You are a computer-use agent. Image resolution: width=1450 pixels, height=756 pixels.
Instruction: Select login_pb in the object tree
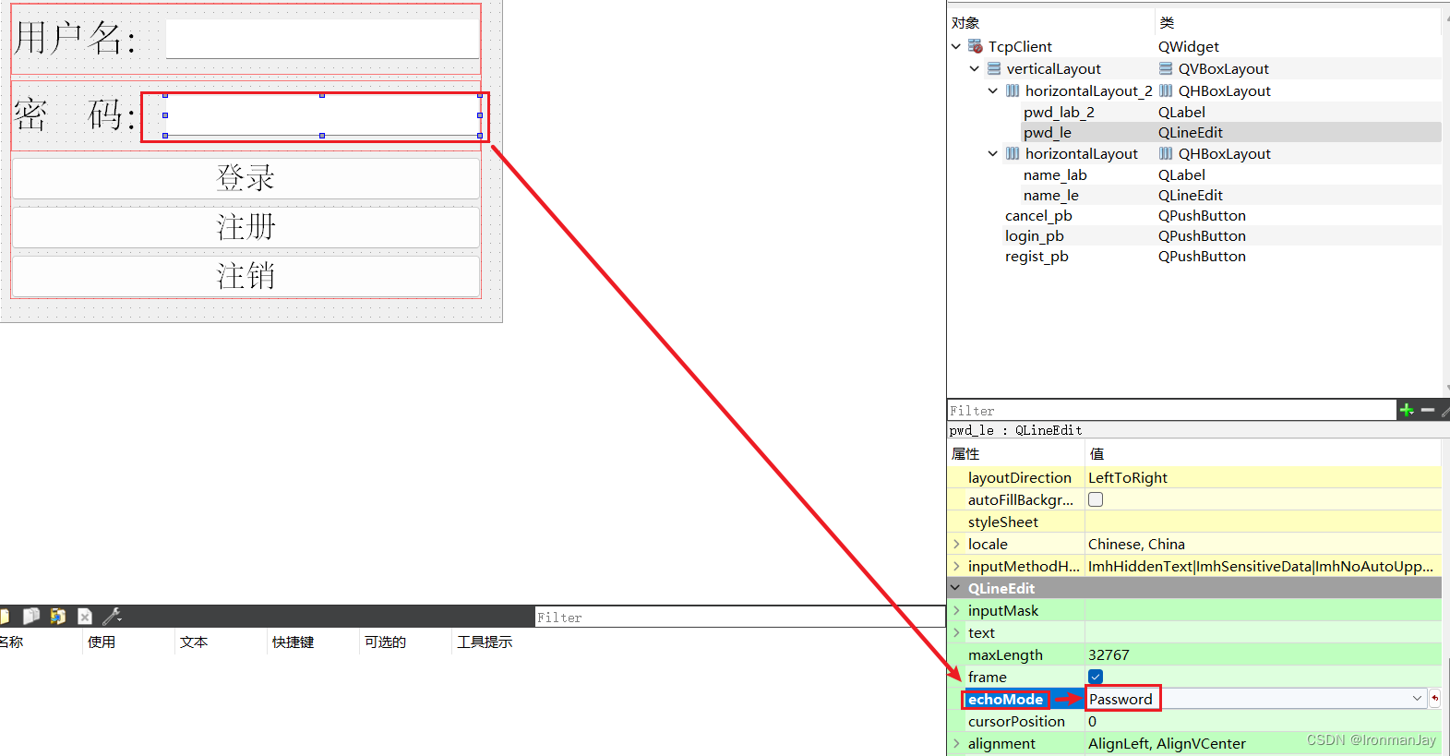click(1035, 235)
